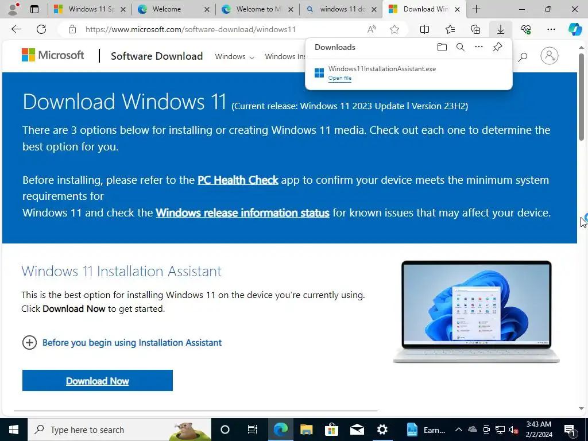Screen dimensions: 588x441
Task: Refresh the current page
Action: pos(41,29)
